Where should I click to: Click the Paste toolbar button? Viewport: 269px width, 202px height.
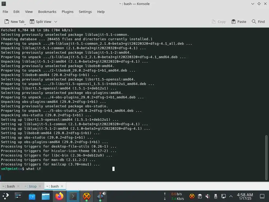[239, 22]
